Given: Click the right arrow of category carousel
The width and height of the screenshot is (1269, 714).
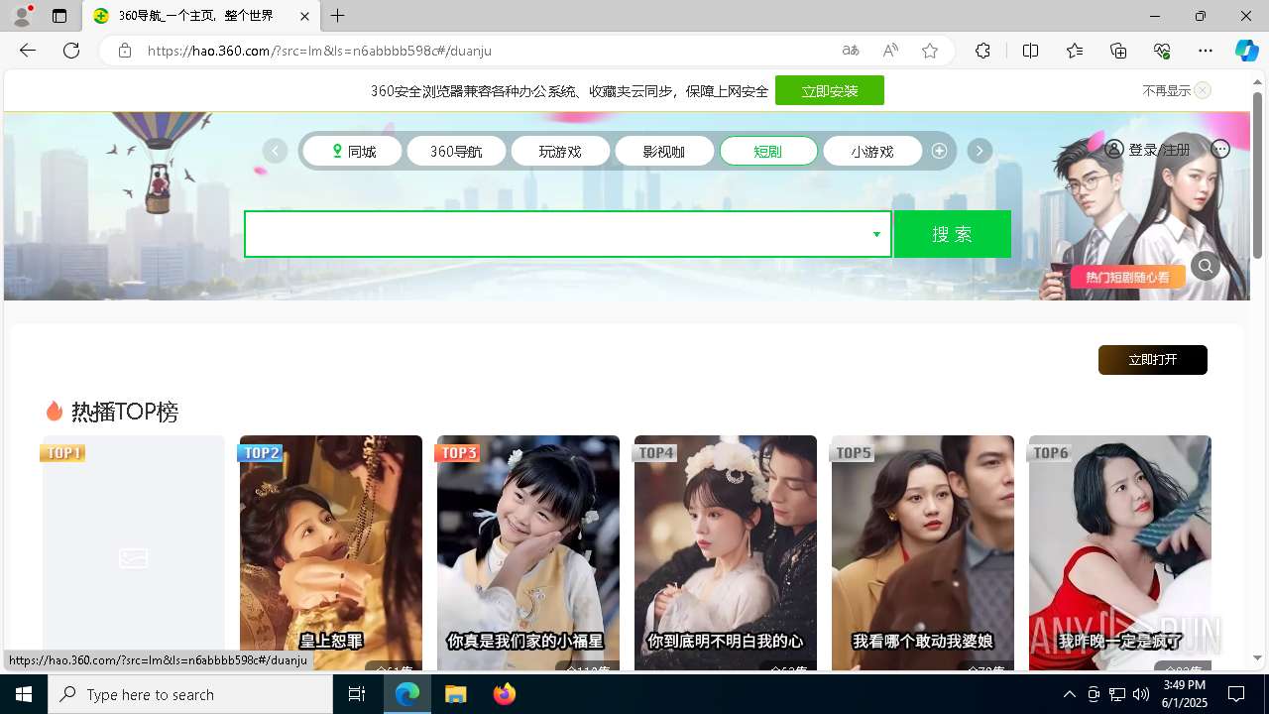Looking at the screenshot, I should pos(980,151).
